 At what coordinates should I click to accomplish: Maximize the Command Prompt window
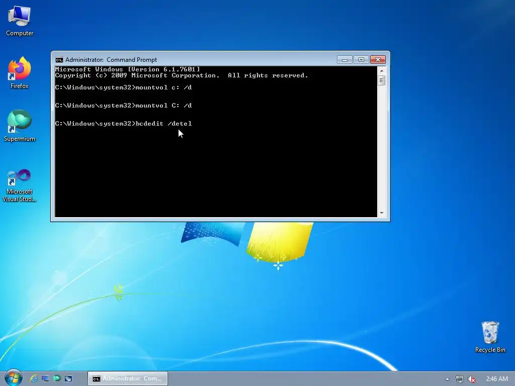361,60
